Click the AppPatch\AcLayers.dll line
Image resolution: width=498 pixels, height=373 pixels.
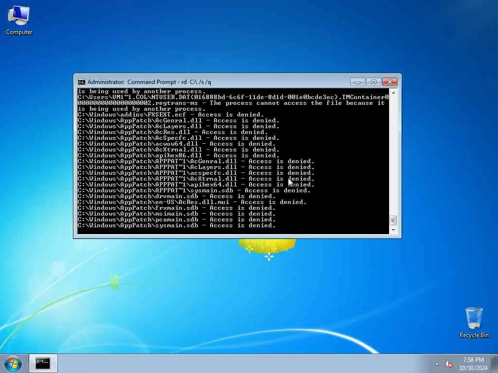tap(178, 126)
